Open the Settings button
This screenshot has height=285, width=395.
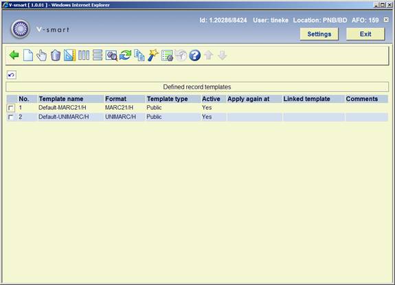tap(319, 34)
